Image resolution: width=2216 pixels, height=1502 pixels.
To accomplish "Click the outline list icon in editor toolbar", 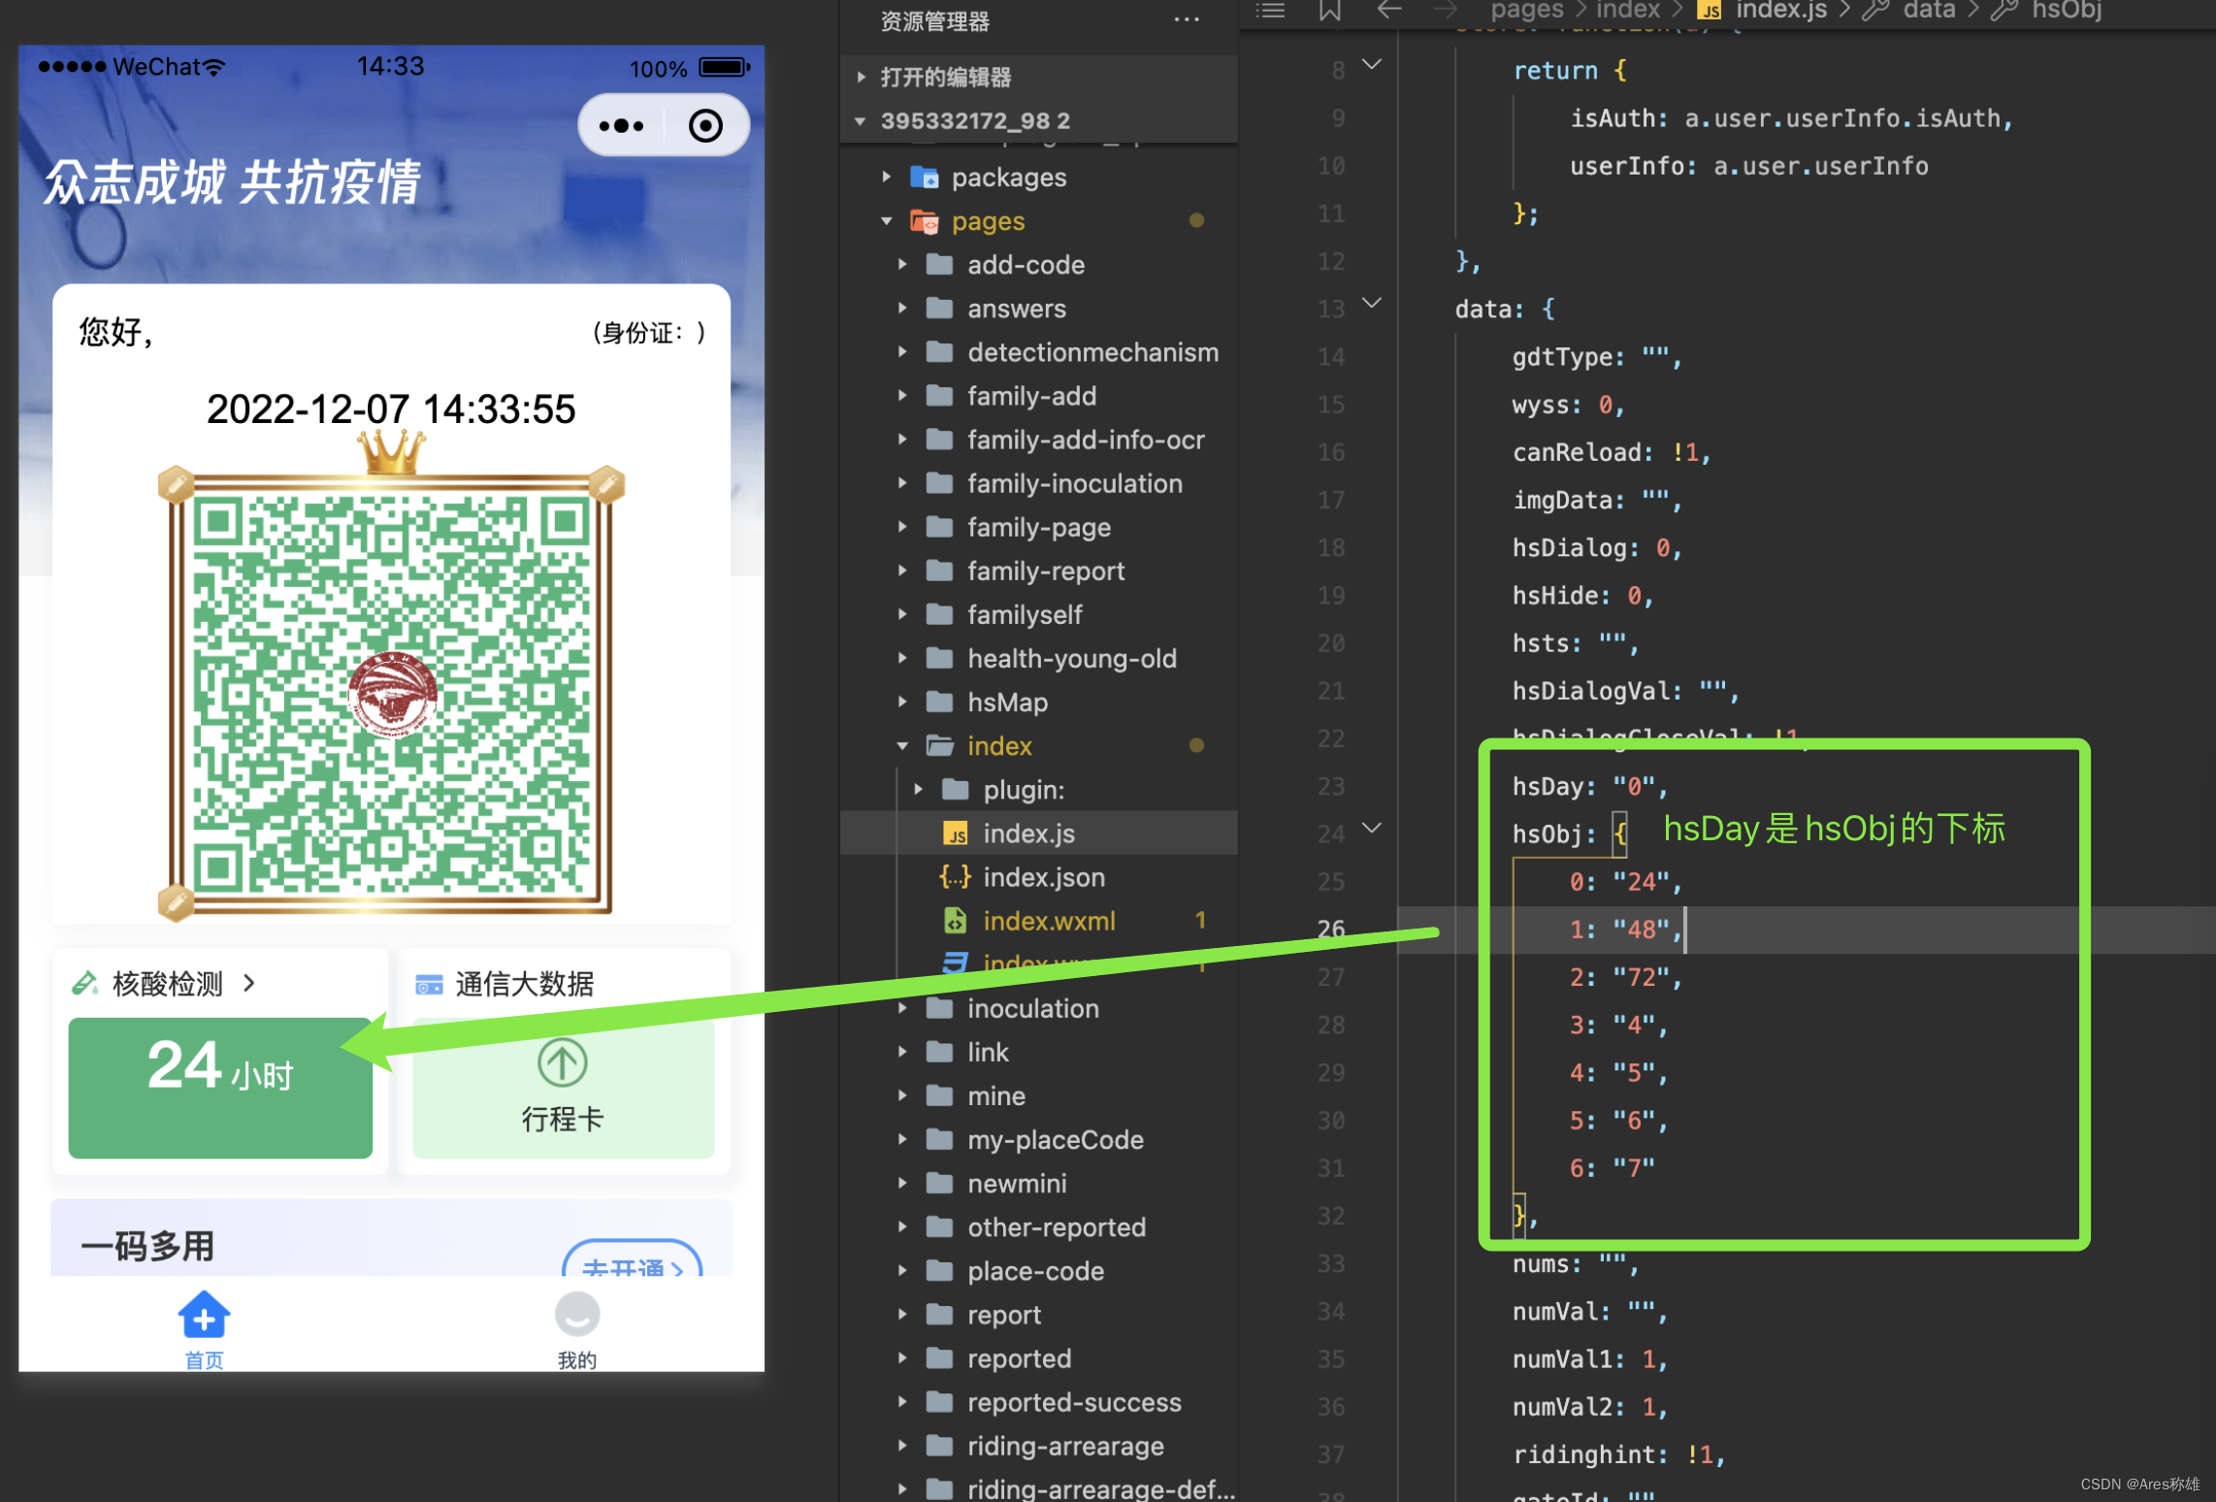I will point(1270,10).
